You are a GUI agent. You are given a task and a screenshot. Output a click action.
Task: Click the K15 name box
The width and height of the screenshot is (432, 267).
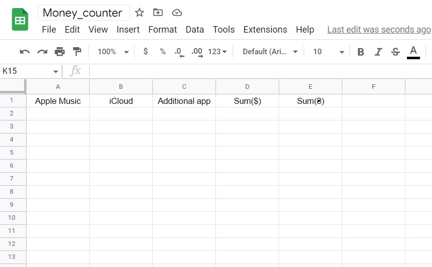point(28,71)
